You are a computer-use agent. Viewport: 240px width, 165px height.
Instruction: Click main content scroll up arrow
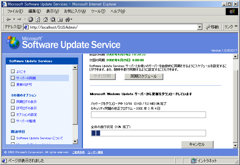pos(235,56)
